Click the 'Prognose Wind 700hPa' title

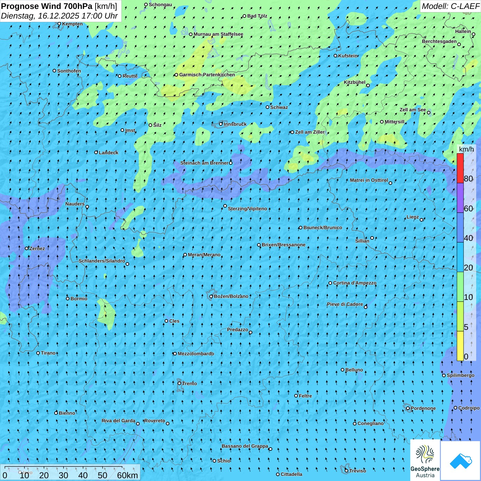point(47,6)
